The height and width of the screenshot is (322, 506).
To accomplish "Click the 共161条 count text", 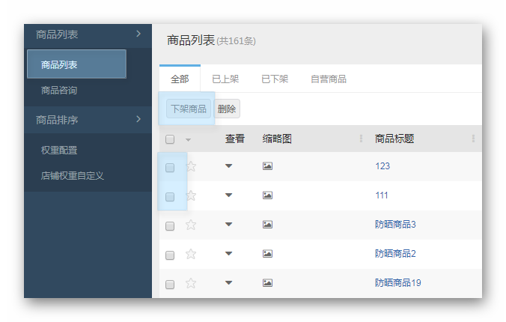I will point(237,41).
